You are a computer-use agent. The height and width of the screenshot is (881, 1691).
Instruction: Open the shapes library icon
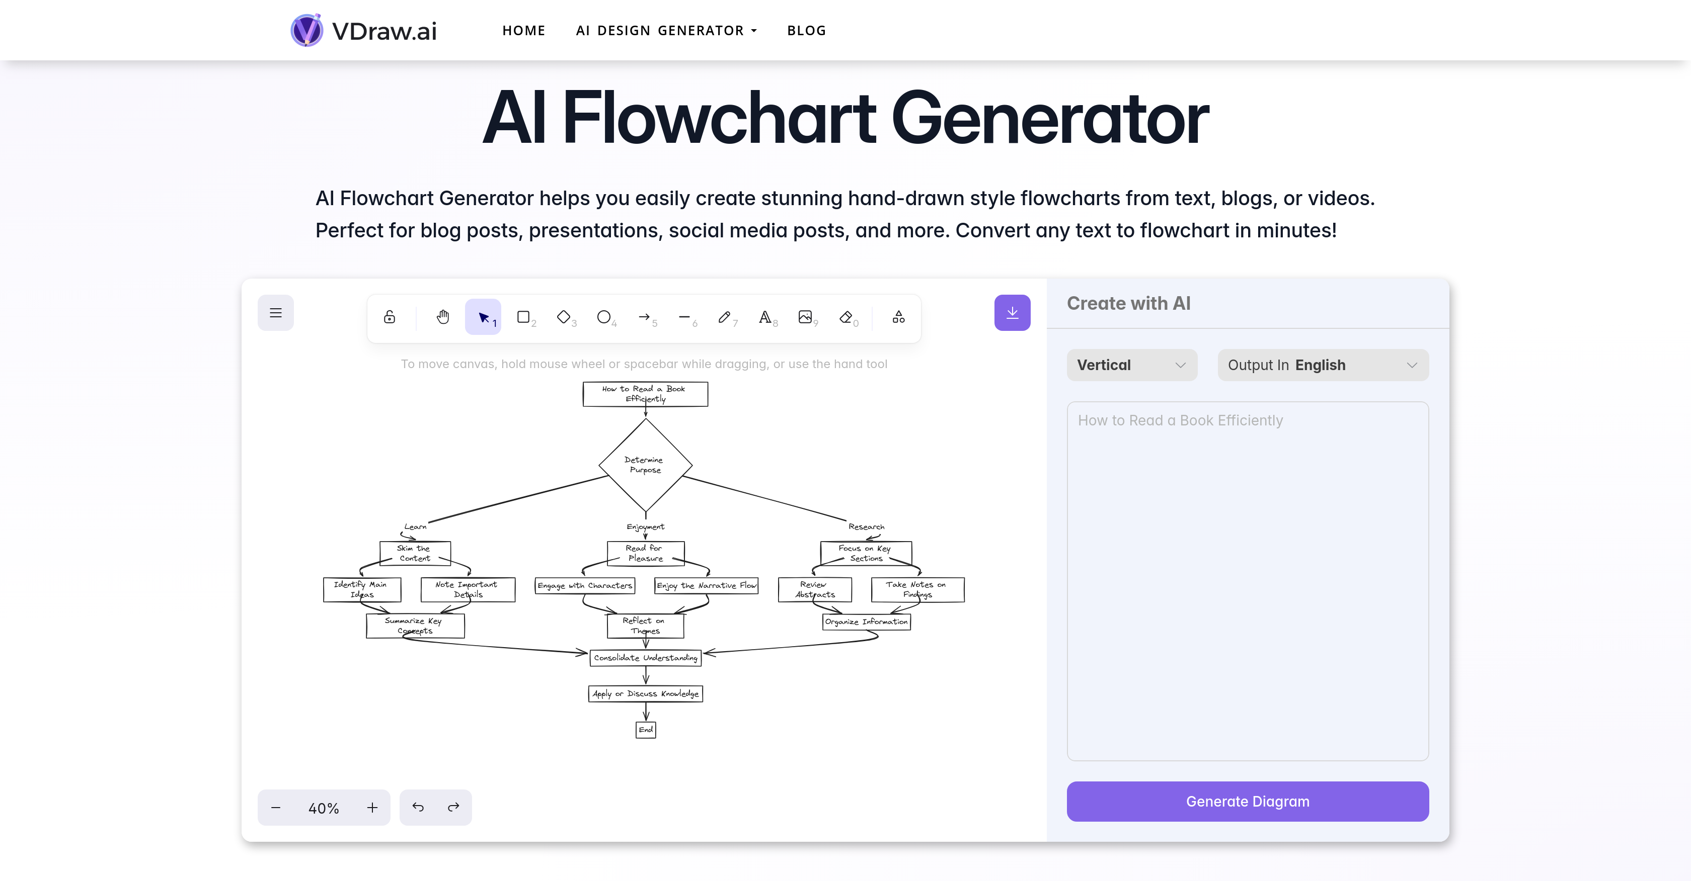898,317
